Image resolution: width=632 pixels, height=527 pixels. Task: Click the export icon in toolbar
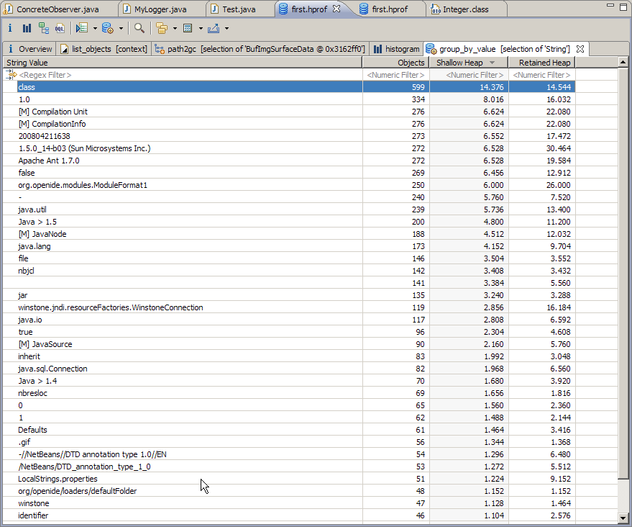tap(214, 28)
